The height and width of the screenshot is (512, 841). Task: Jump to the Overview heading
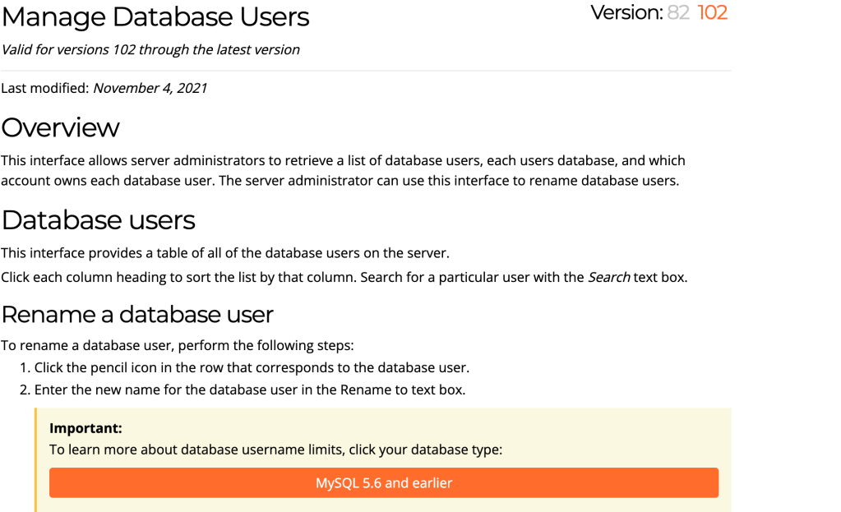(60, 127)
